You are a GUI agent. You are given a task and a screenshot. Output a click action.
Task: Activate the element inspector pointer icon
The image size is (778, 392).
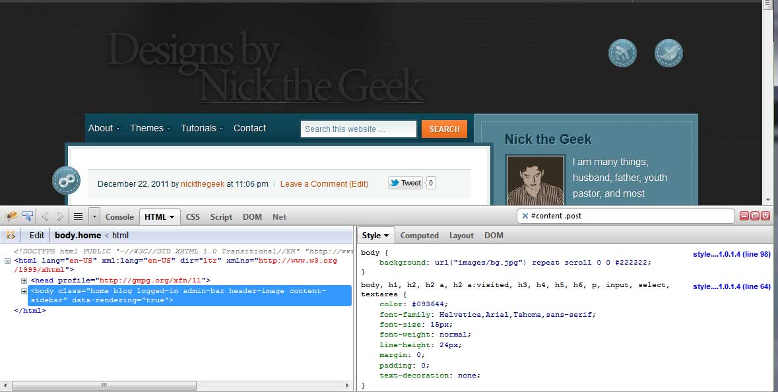point(28,216)
